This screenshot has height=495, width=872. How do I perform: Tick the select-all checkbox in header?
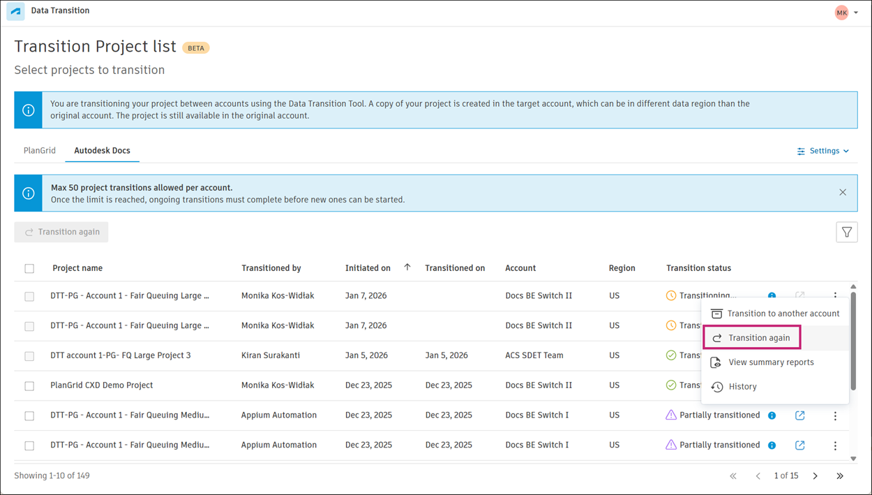click(29, 269)
